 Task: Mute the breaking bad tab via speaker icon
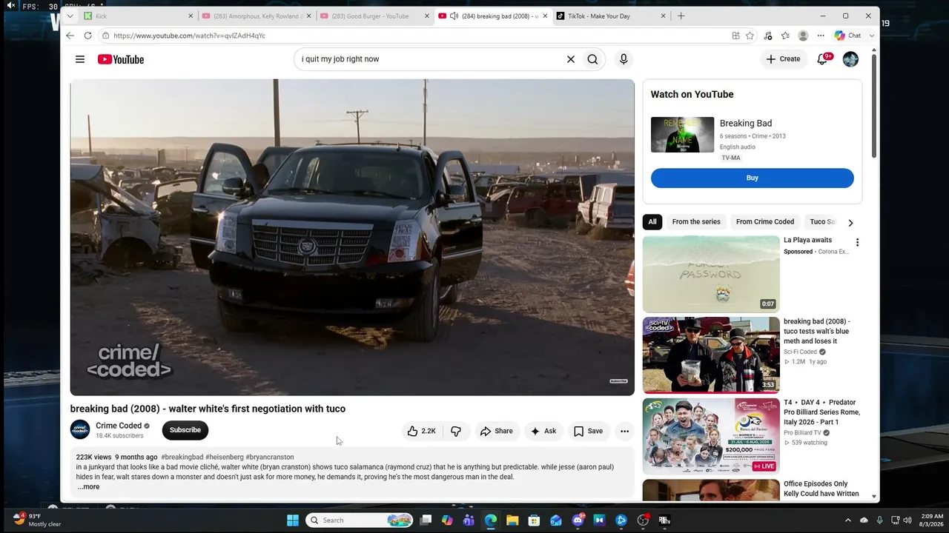coord(454,16)
